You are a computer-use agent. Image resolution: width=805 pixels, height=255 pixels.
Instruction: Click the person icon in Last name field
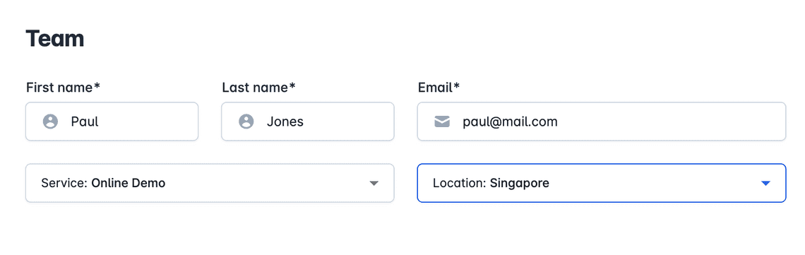[x=246, y=121]
